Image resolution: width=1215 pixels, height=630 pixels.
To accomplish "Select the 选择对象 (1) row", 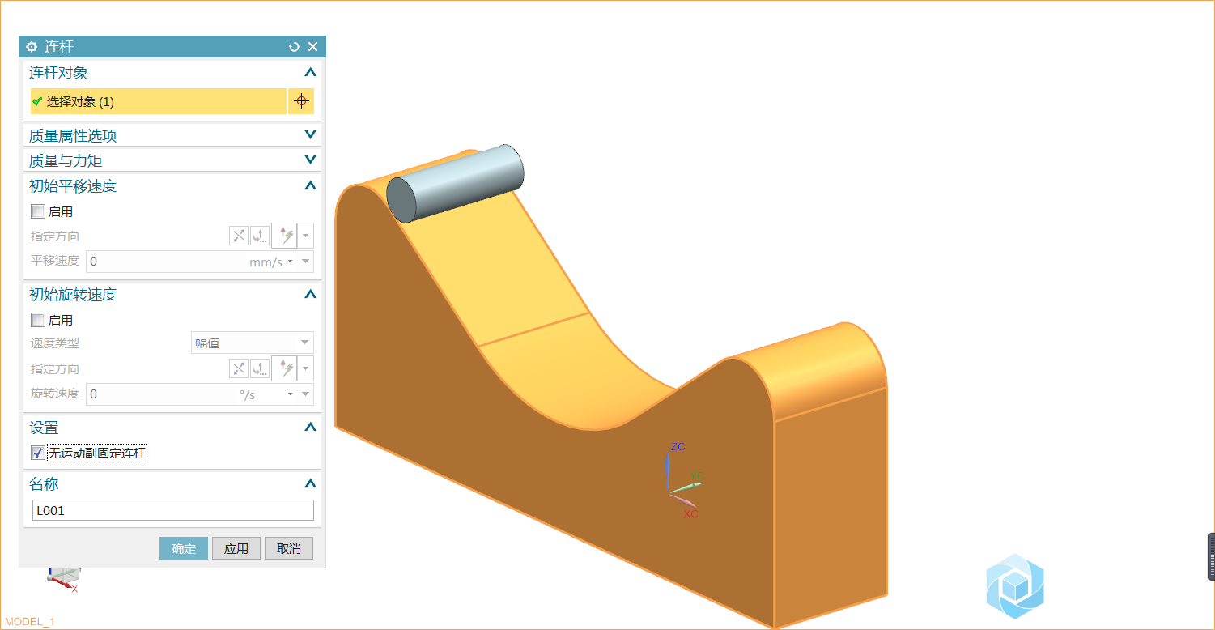I will point(159,101).
